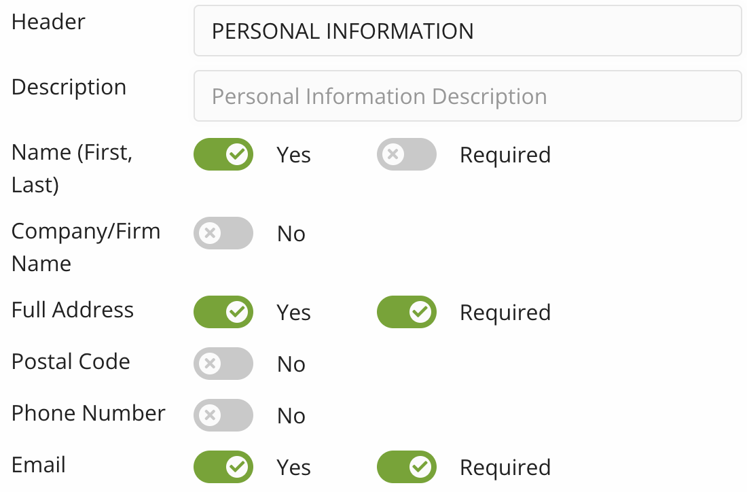747x492 pixels.
Task: Enable the Postal Code toggle
Action: click(223, 364)
